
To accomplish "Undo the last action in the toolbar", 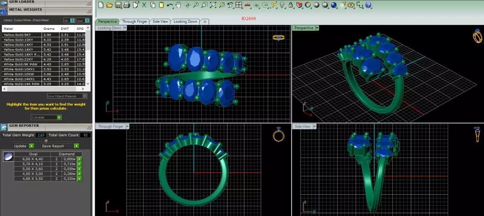I will [170, 5].
